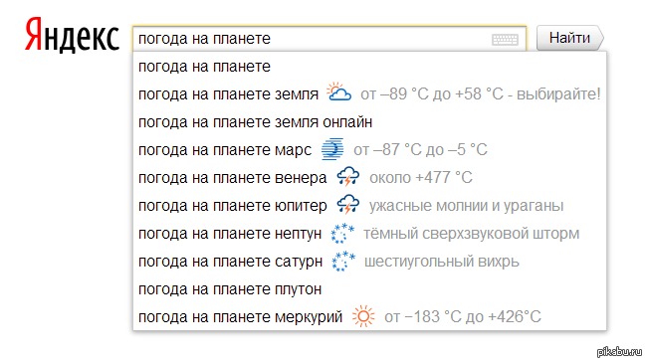Select suggestion погода на планете марс

369,150
